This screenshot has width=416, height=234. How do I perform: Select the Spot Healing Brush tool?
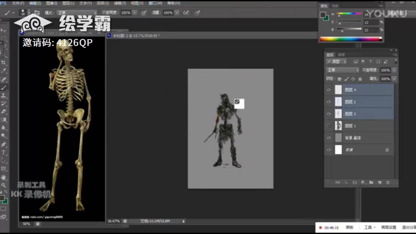pos(3,79)
